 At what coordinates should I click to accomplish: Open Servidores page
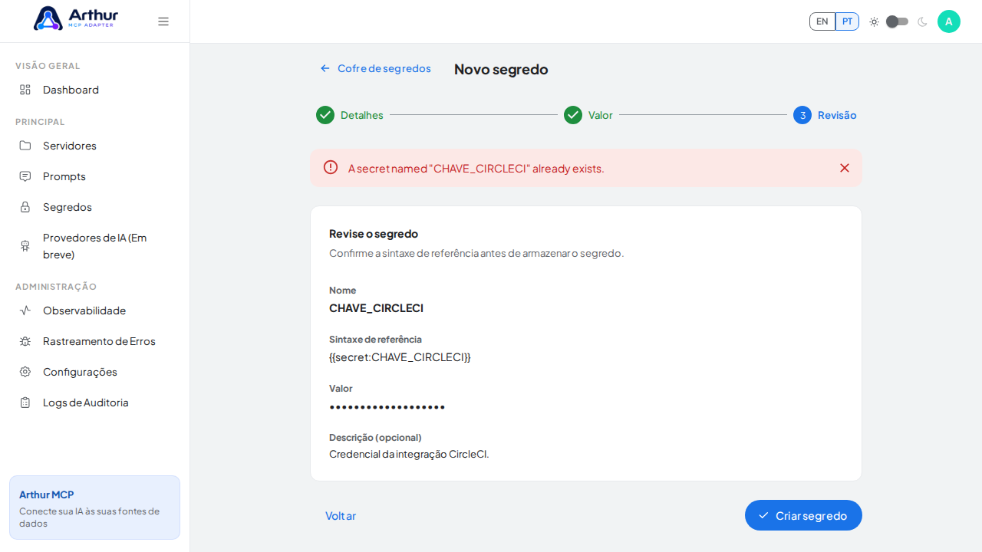(94, 146)
